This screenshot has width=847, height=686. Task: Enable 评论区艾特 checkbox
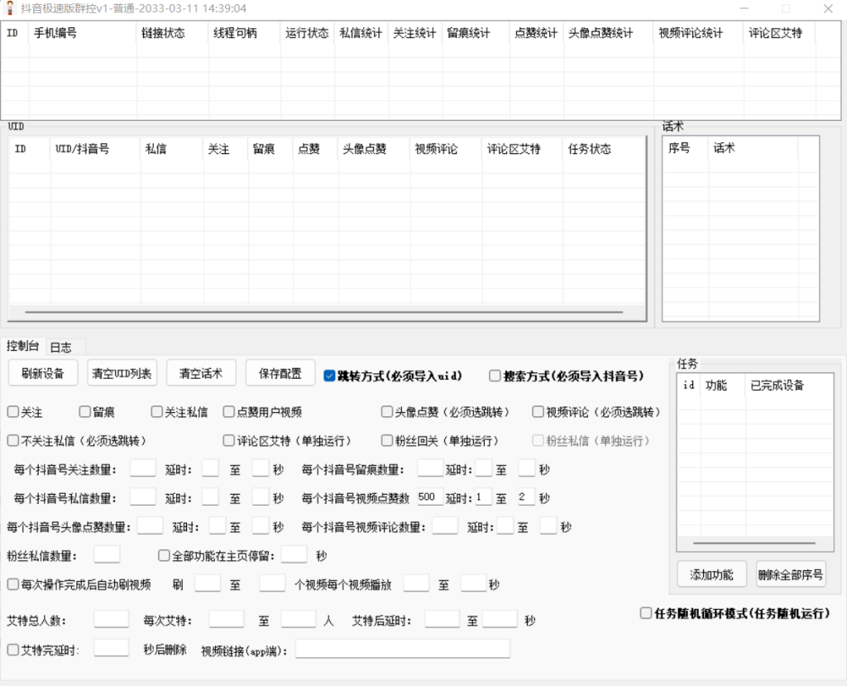(x=229, y=441)
